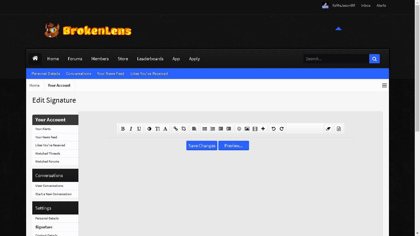Open the signature Preview
420x236 pixels.
[234, 146]
